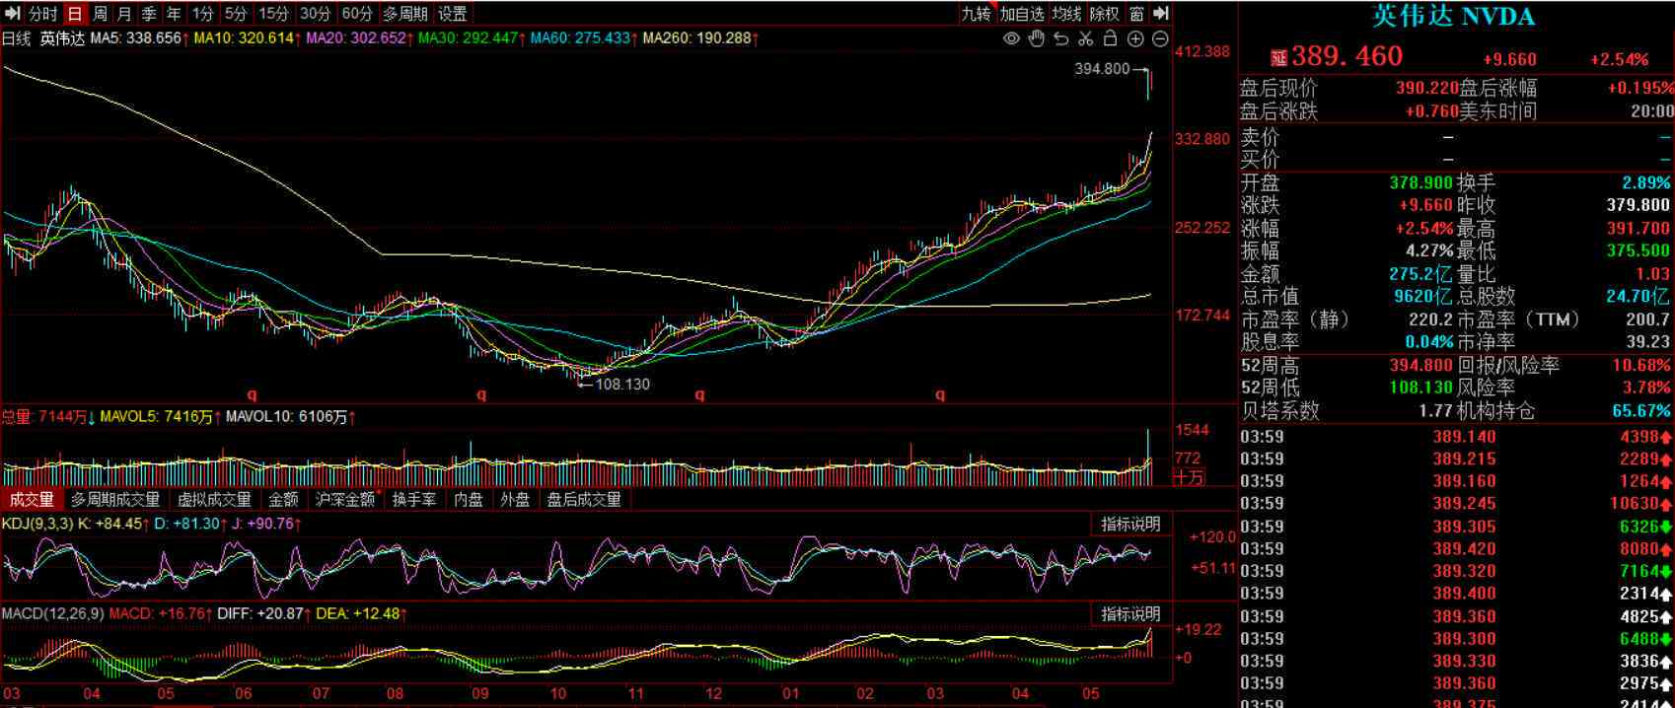The width and height of the screenshot is (1675, 708).
Task: Click the 389.245 trade row with 10630
Action: (1456, 504)
